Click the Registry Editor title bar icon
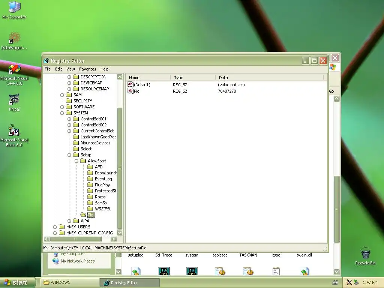Viewport: 384px width, 288px height. (46, 61)
